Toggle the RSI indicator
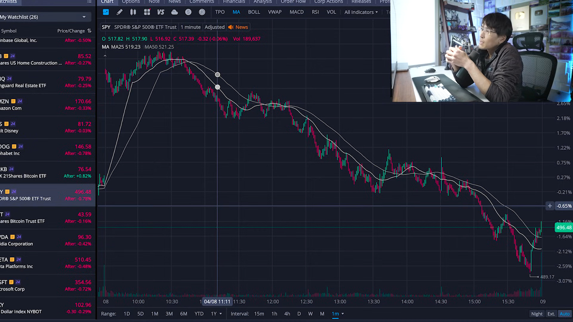This screenshot has width=573, height=322. coord(315,12)
